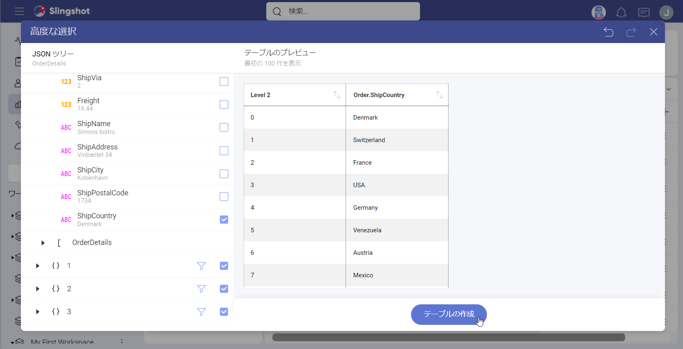Redo the selection change
This screenshot has width=683, height=349.
(x=631, y=32)
